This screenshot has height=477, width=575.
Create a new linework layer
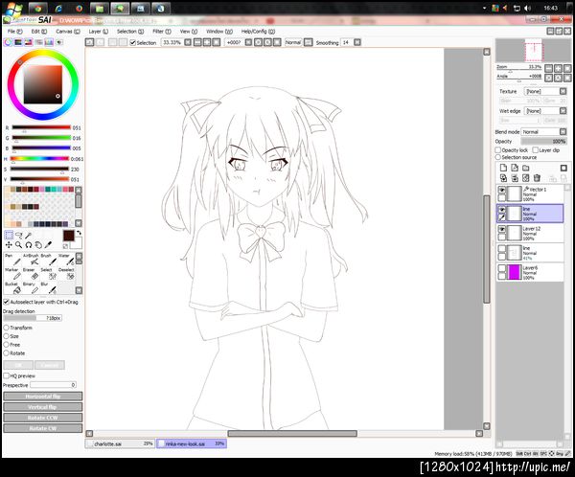click(515, 168)
